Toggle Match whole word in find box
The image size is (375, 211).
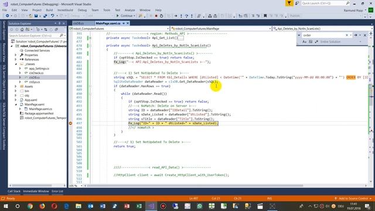pyautogui.click(x=311, y=42)
